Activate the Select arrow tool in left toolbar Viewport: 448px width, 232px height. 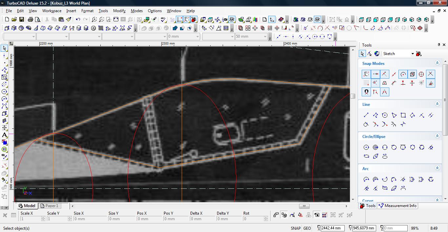[5, 48]
